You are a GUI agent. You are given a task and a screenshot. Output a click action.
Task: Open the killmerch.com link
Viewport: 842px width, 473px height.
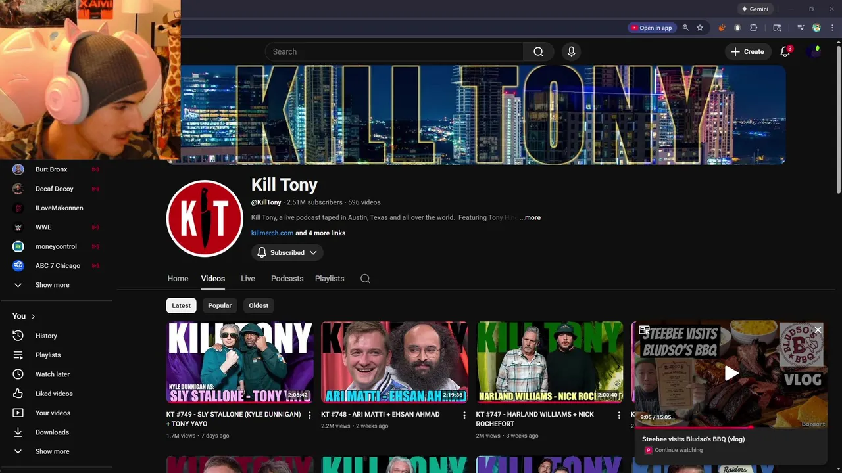tap(272, 233)
